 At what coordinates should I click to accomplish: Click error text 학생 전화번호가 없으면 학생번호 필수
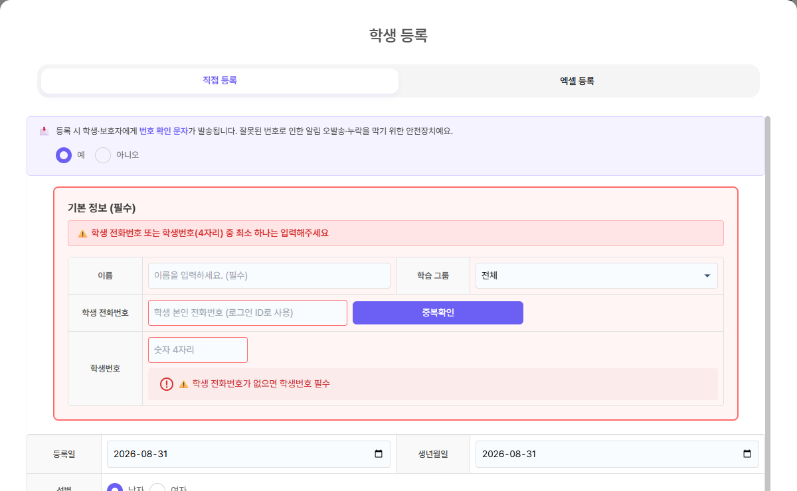pyautogui.click(x=261, y=384)
